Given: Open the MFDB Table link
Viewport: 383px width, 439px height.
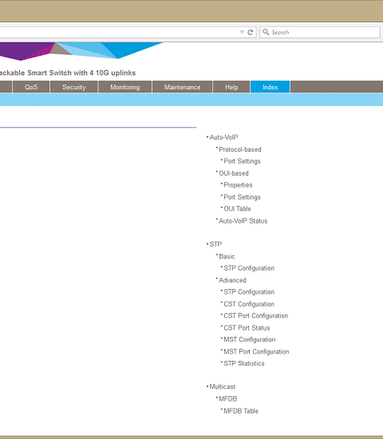Looking at the screenshot, I should coord(241,411).
